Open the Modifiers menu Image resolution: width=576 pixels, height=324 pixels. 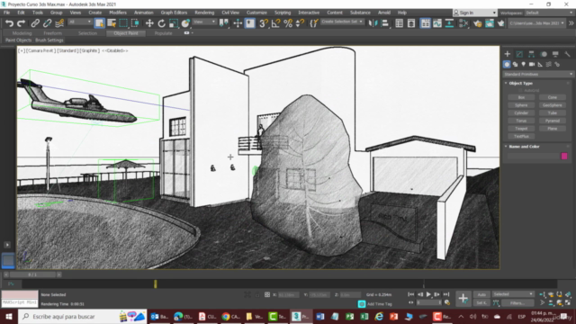click(118, 13)
